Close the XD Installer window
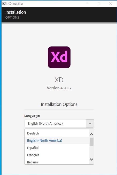Viewport: 117px width, 175px height. [x=111, y=4]
